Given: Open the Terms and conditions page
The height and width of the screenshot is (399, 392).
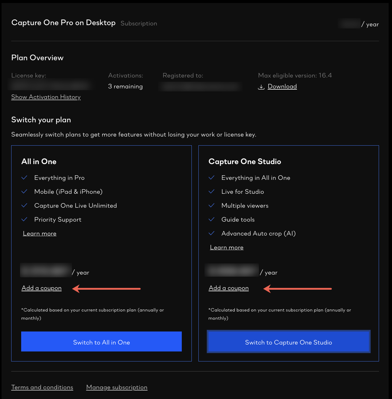Looking at the screenshot, I should [x=42, y=387].
